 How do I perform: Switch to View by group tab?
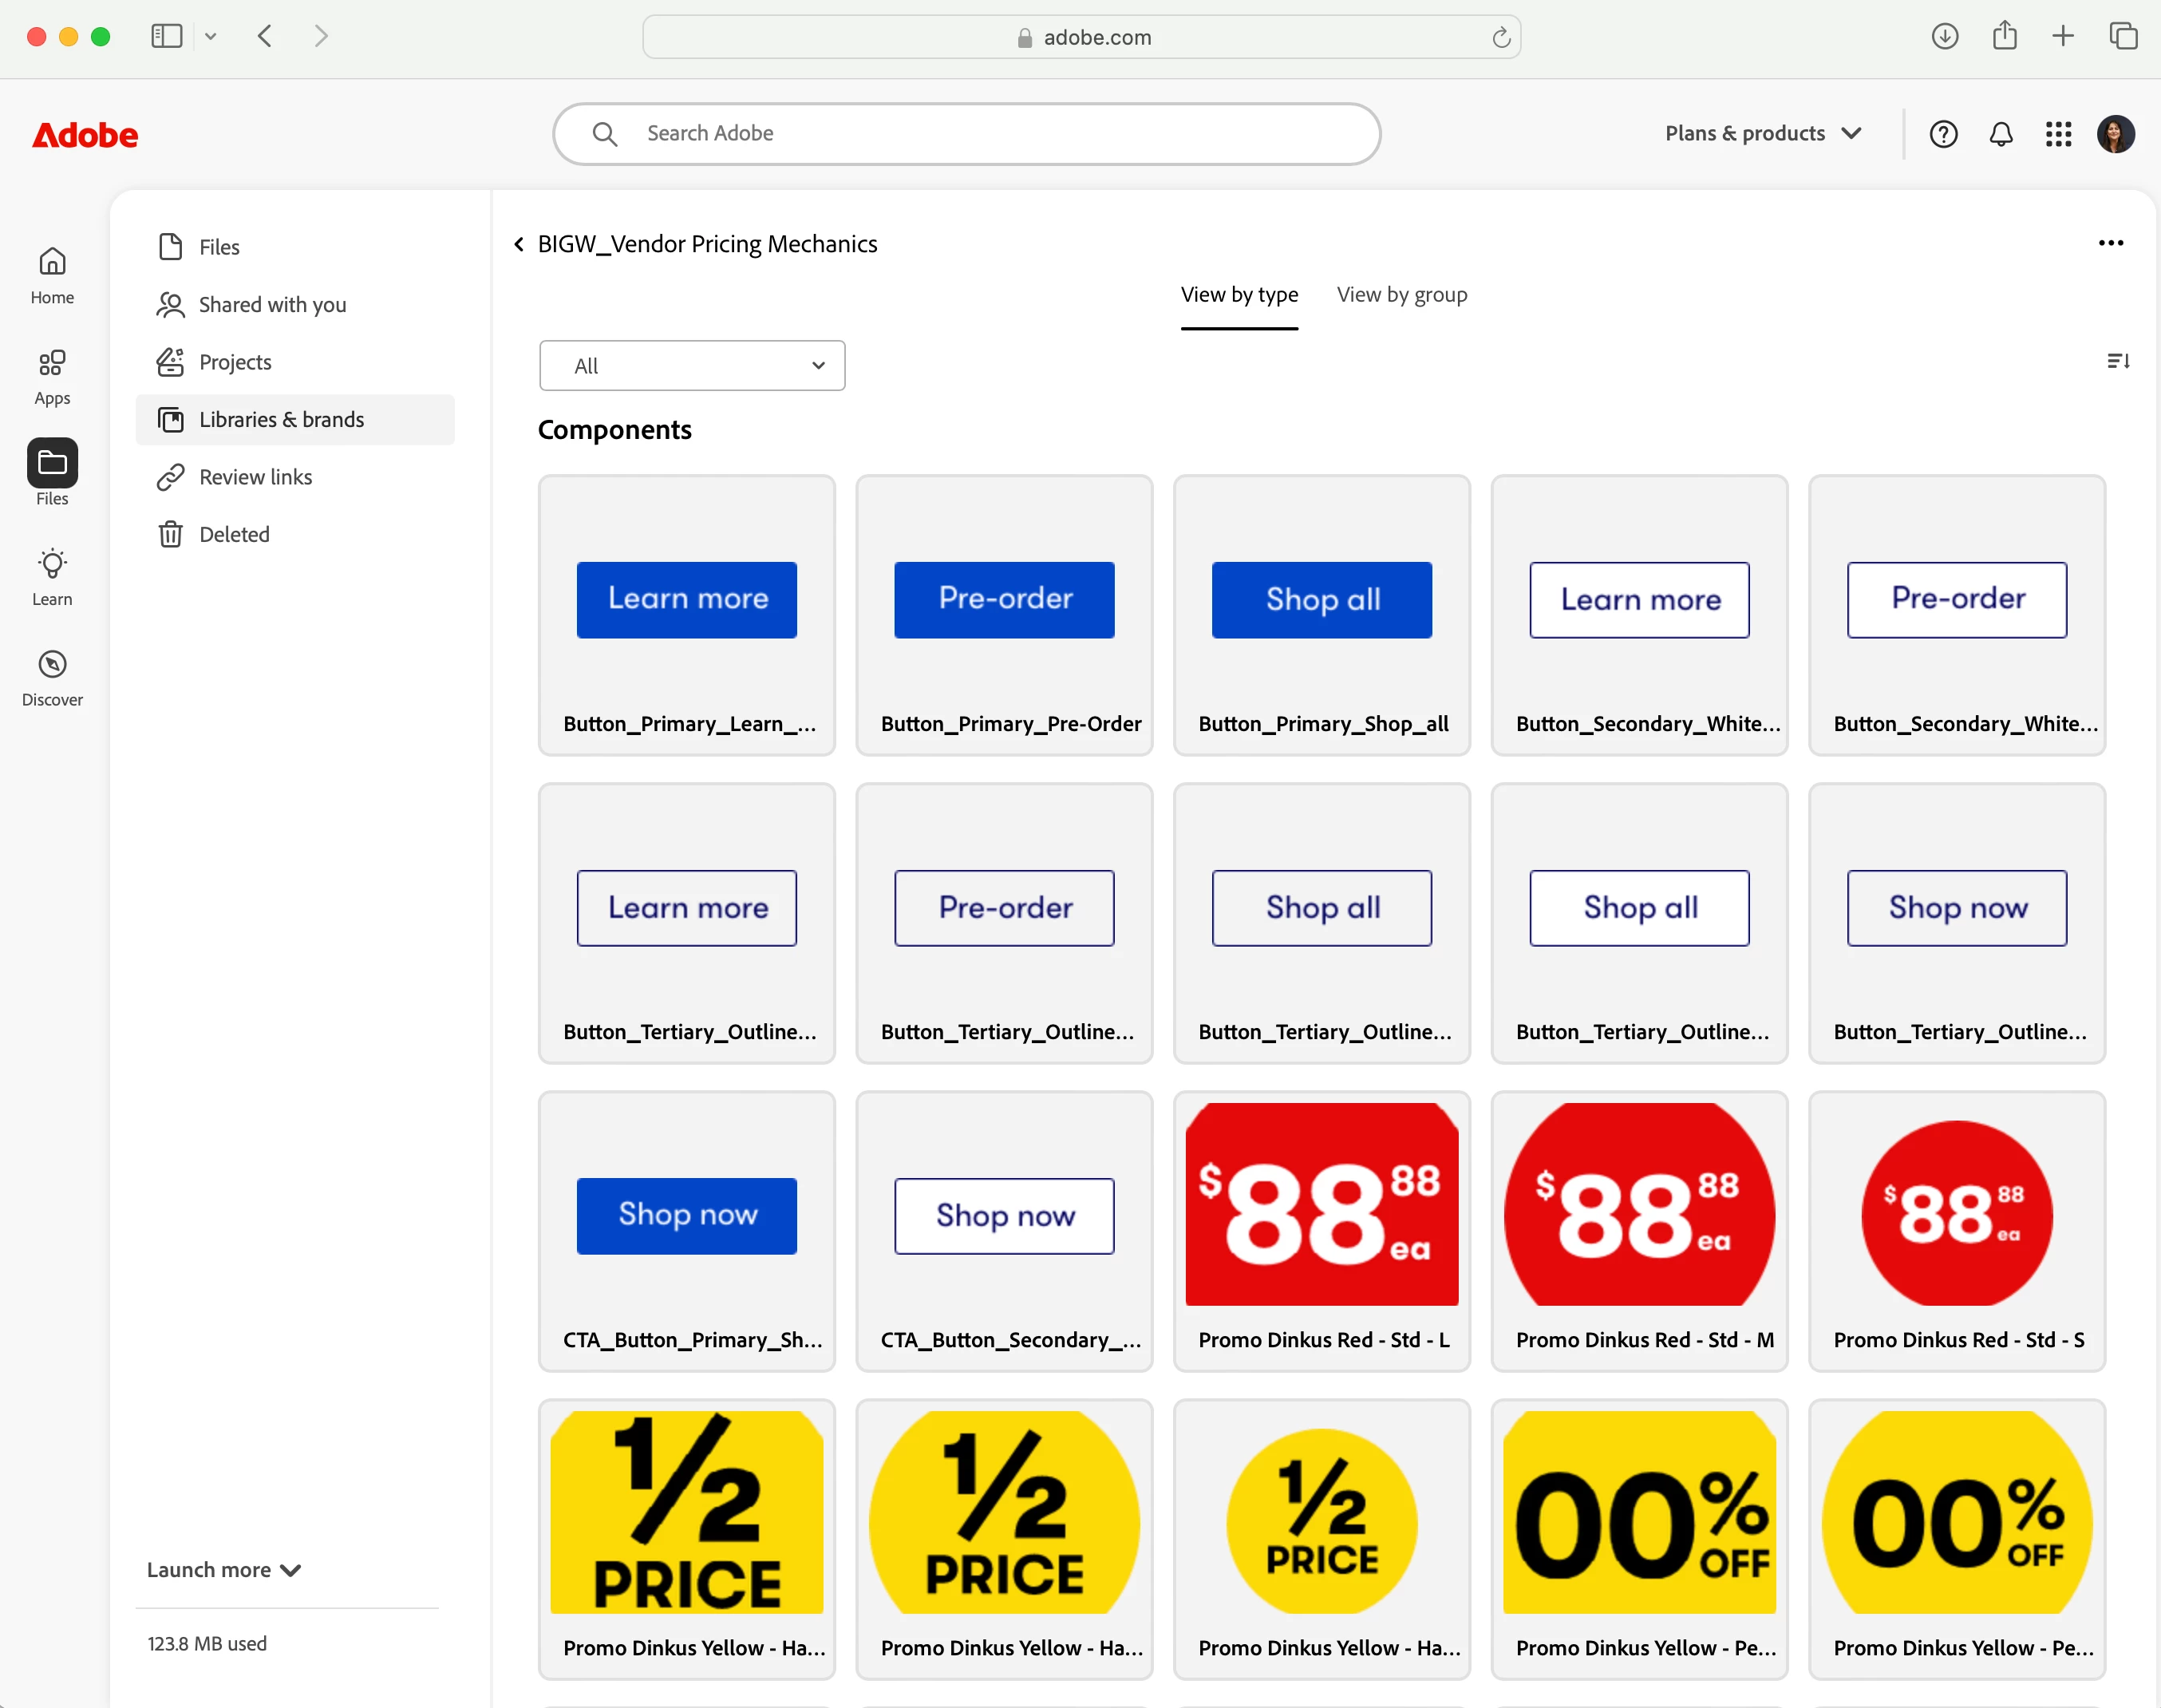pyautogui.click(x=1401, y=295)
